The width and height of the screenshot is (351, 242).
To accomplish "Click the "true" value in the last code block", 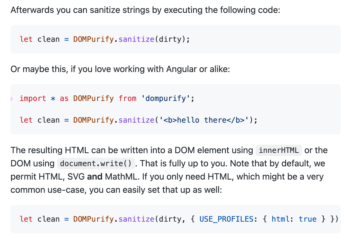I will [308, 219].
